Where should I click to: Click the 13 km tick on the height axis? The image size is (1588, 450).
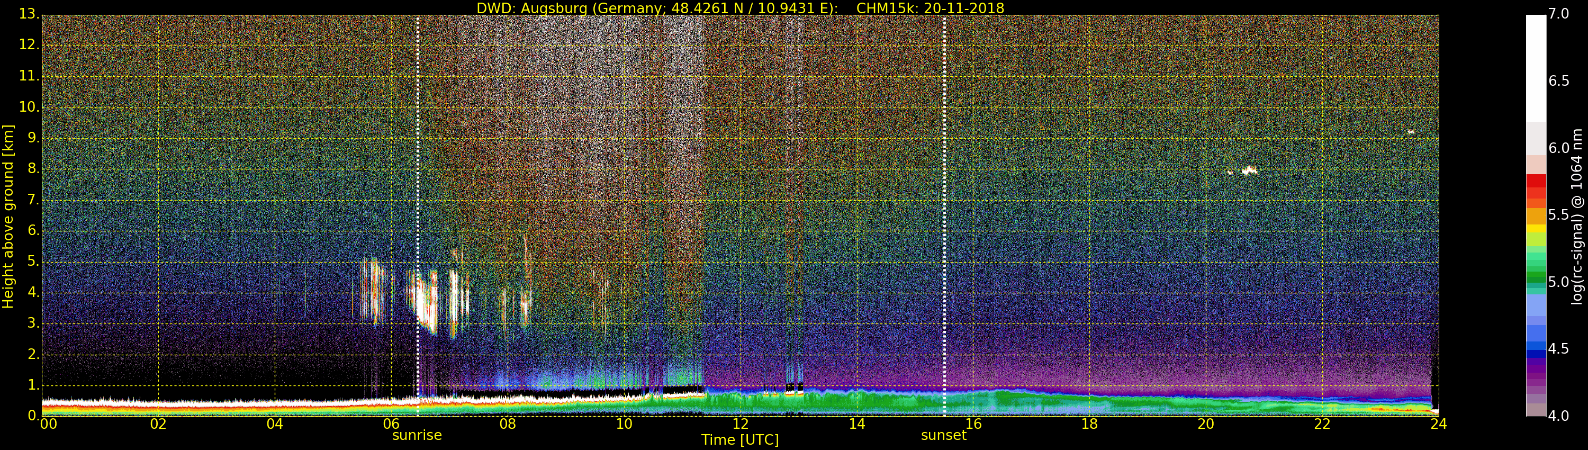point(28,14)
